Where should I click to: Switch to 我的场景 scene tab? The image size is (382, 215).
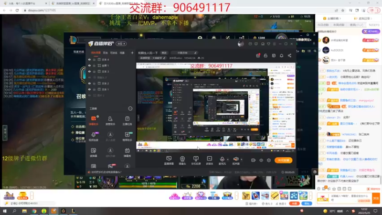(96, 53)
